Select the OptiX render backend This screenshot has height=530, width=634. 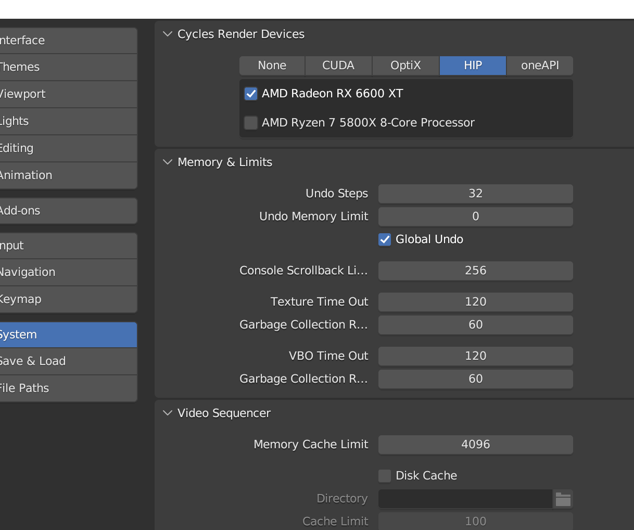pyautogui.click(x=405, y=66)
